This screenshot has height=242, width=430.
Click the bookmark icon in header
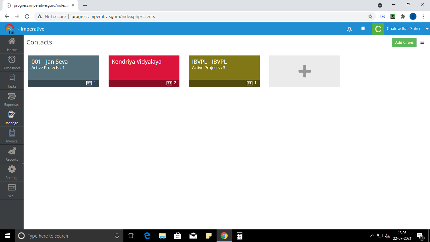(x=363, y=29)
